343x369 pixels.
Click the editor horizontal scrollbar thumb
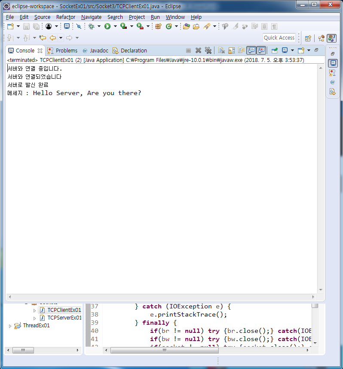(x=165, y=351)
